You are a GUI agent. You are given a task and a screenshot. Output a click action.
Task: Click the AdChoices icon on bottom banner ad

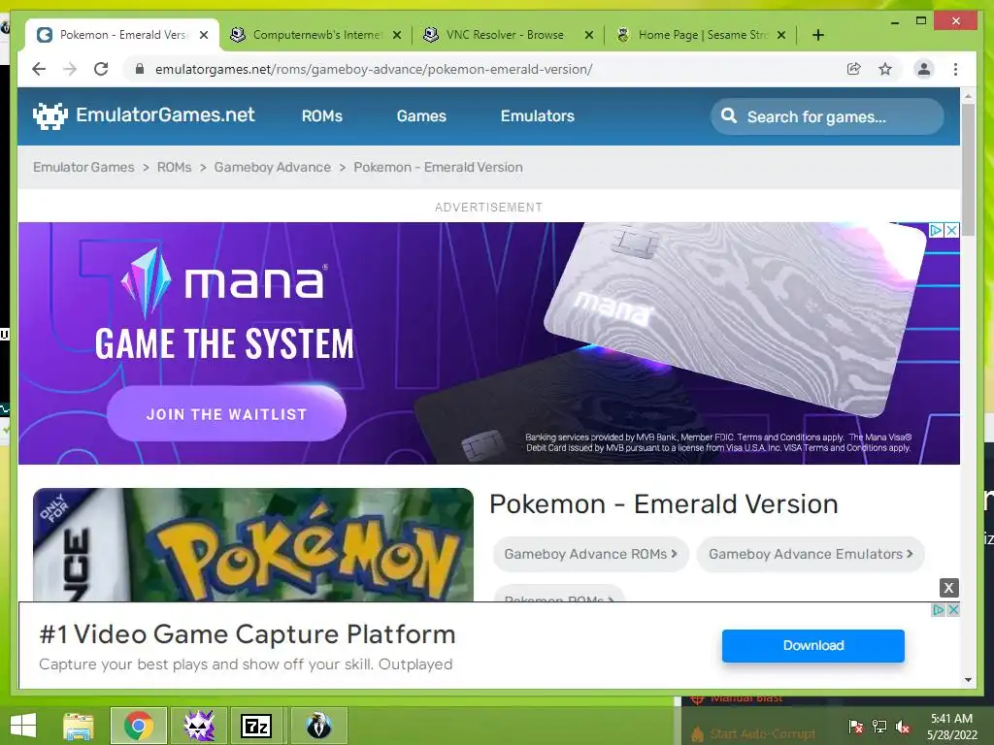[938, 609]
